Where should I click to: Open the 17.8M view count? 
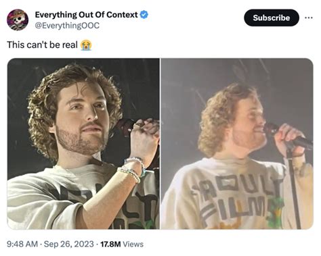click(x=110, y=244)
